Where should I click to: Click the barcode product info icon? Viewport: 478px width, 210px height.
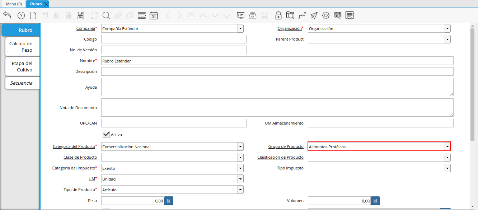coord(337,15)
